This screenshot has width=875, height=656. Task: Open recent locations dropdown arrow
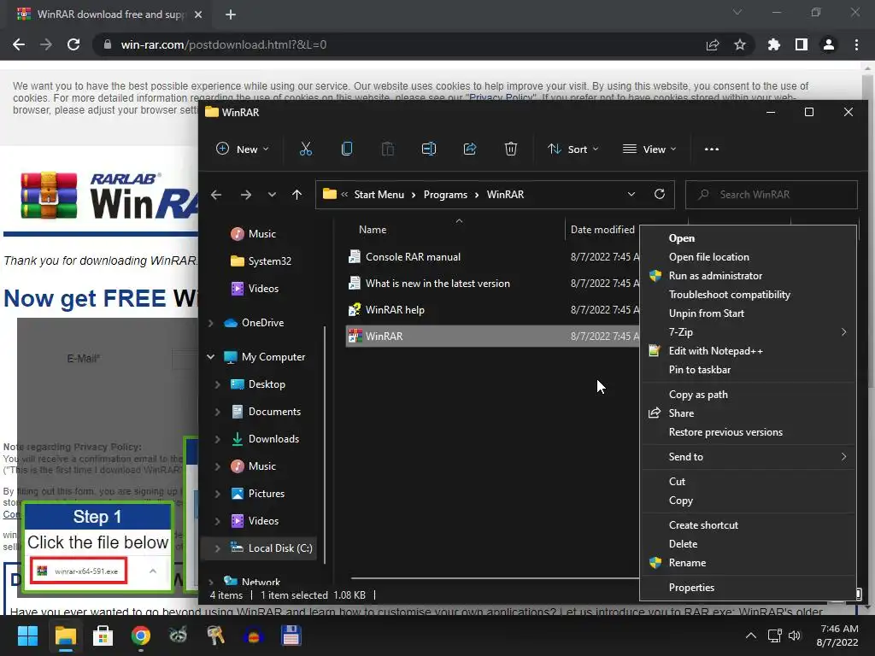tap(272, 195)
